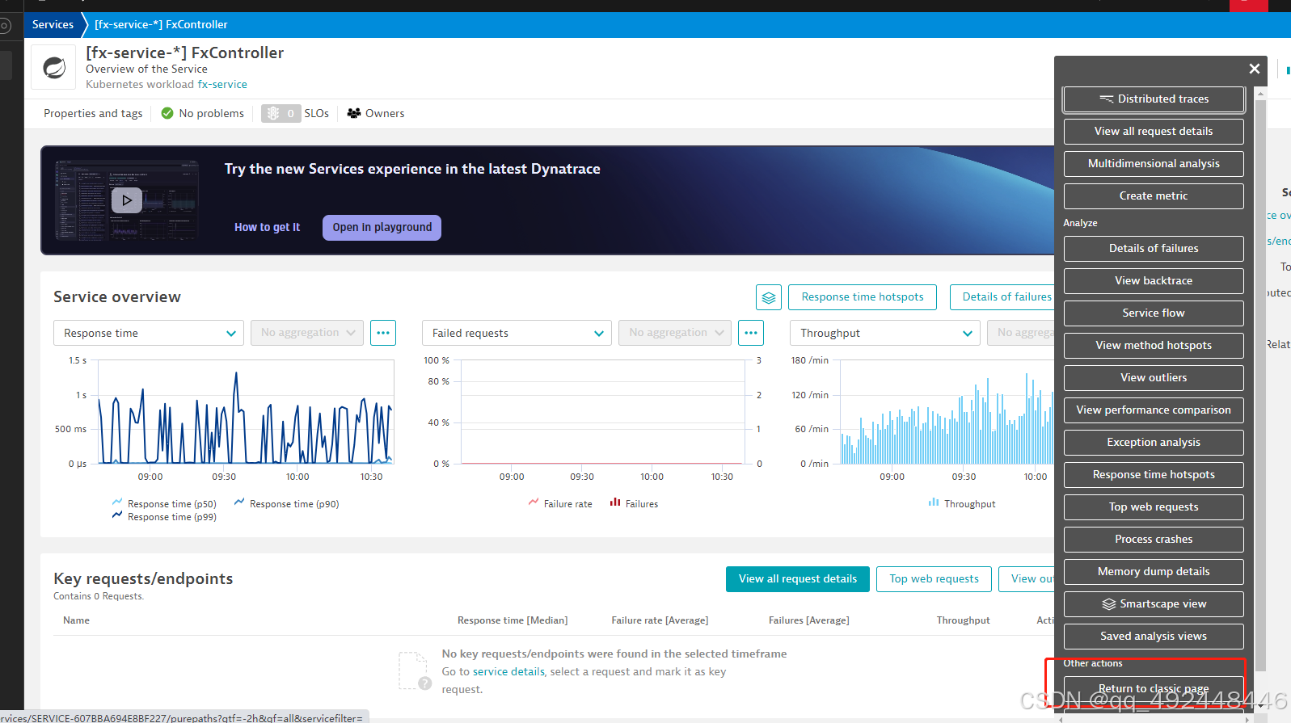Click Open in playground button
Viewport: 1291px width, 723px height.
pyautogui.click(x=382, y=228)
